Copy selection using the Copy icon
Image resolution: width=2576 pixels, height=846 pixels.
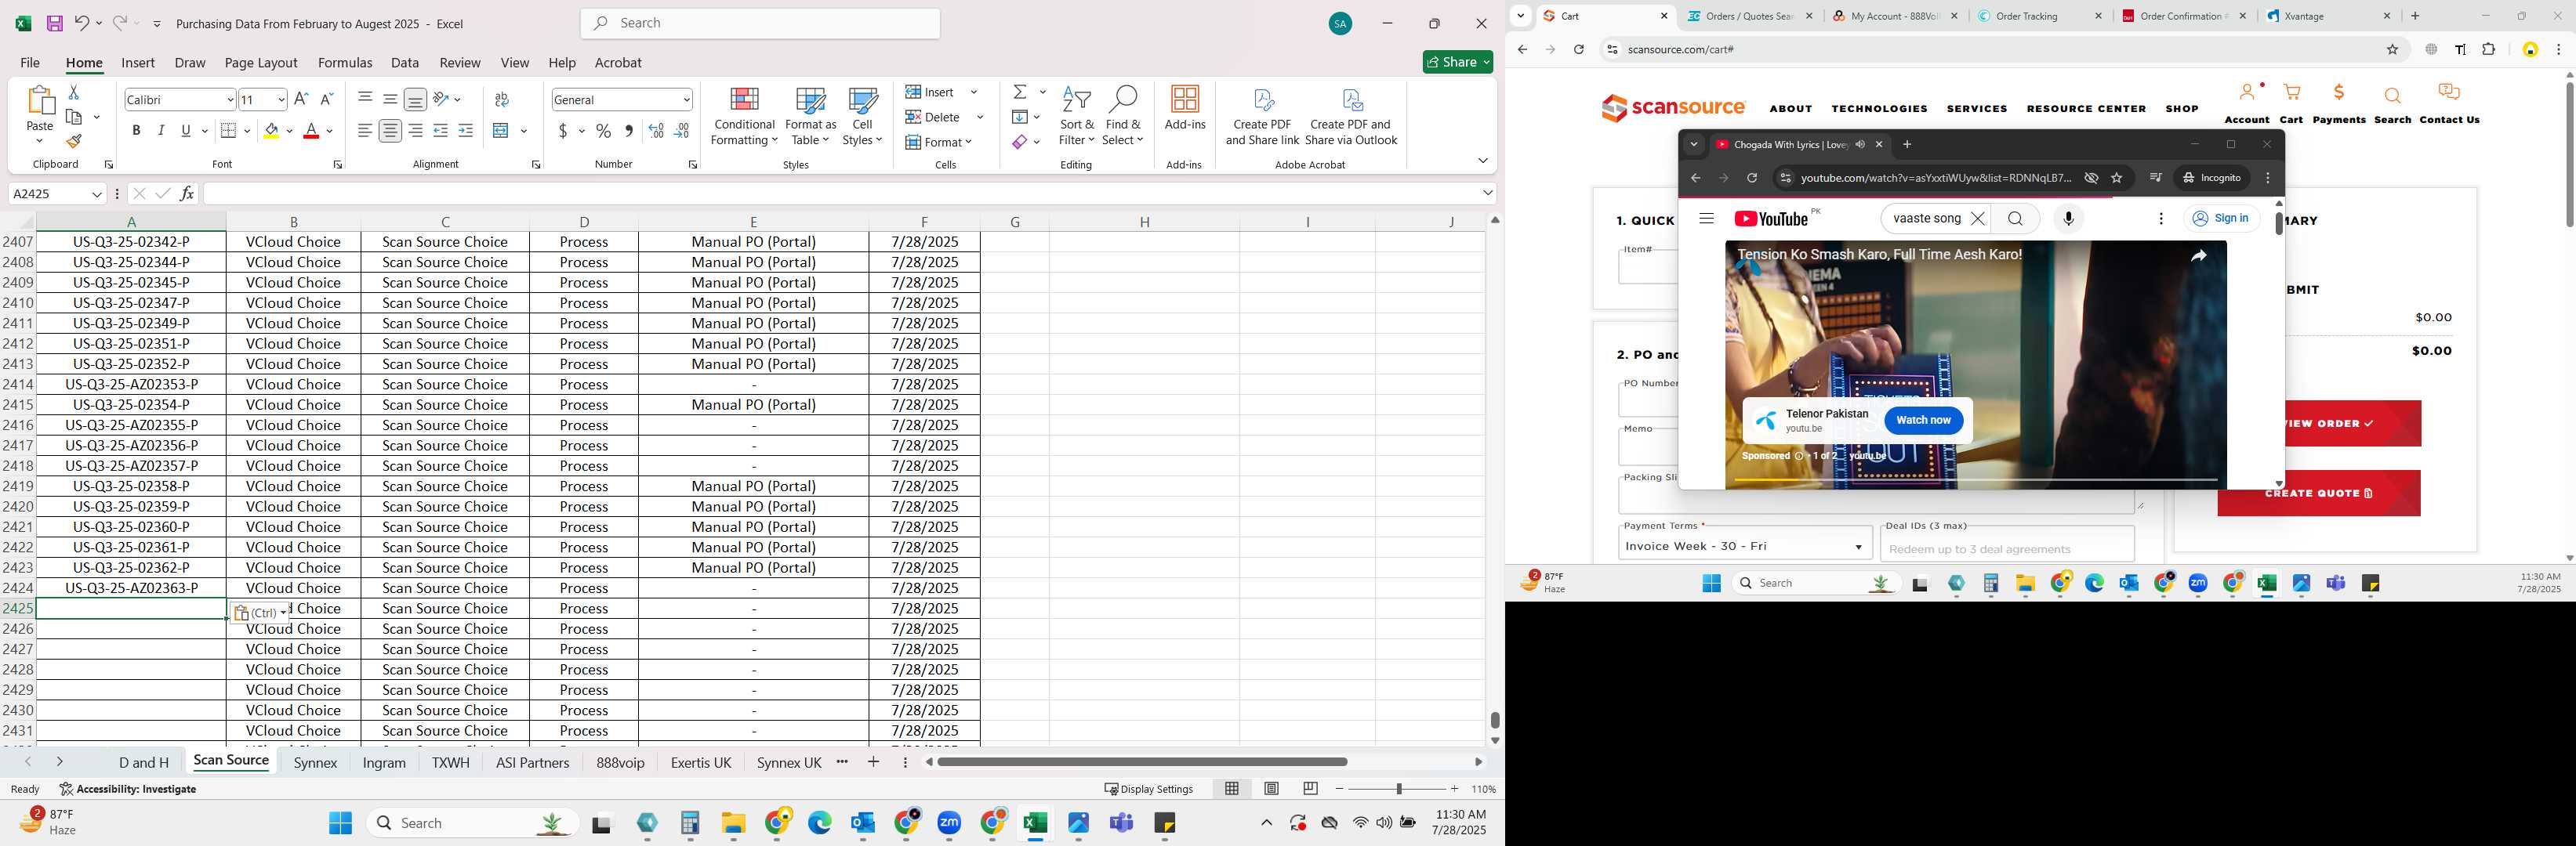pos(74,117)
